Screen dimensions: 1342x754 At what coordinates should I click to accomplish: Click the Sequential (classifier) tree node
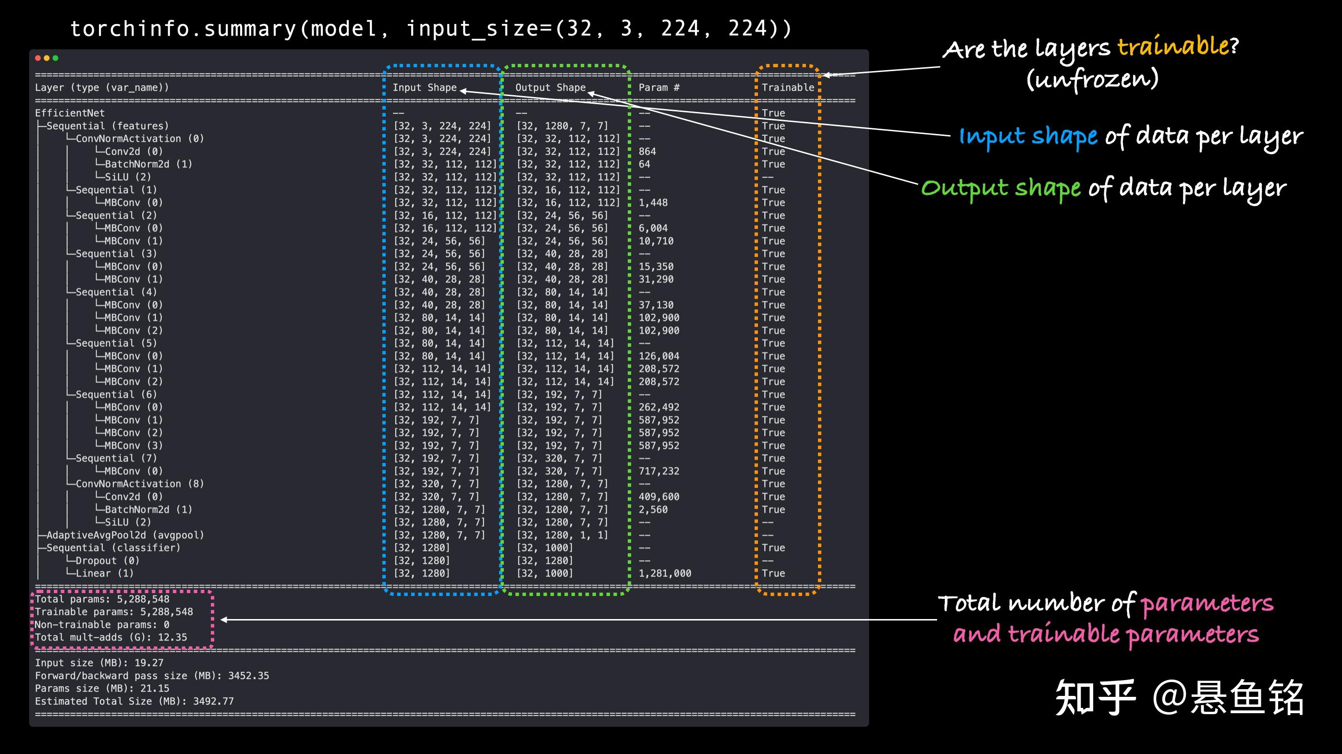point(113,548)
